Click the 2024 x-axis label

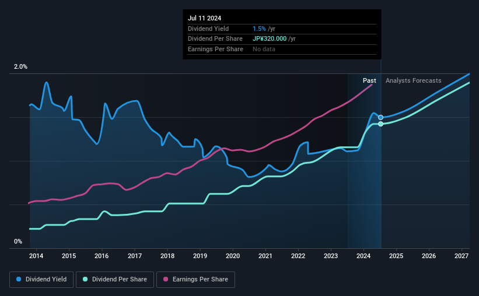coord(363,256)
